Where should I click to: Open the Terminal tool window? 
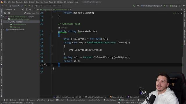click(60, 100)
